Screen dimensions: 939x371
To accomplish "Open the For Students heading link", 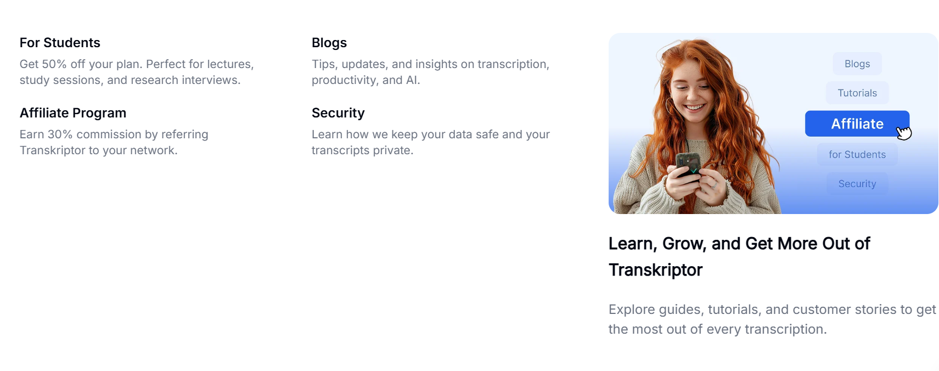I will [60, 43].
